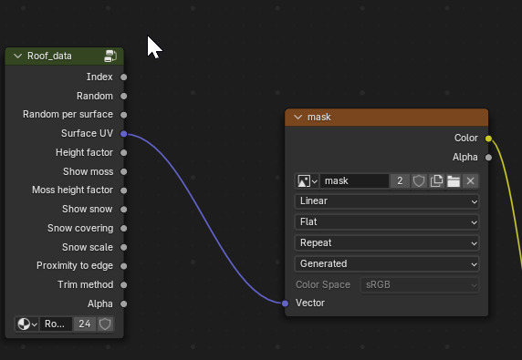Image resolution: width=522 pixels, height=360 pixels.
Task: Open image file with the folder icon
Action: (x=454, y=181)
